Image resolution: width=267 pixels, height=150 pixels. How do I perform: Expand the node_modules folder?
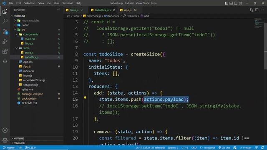tap(30, 20)
